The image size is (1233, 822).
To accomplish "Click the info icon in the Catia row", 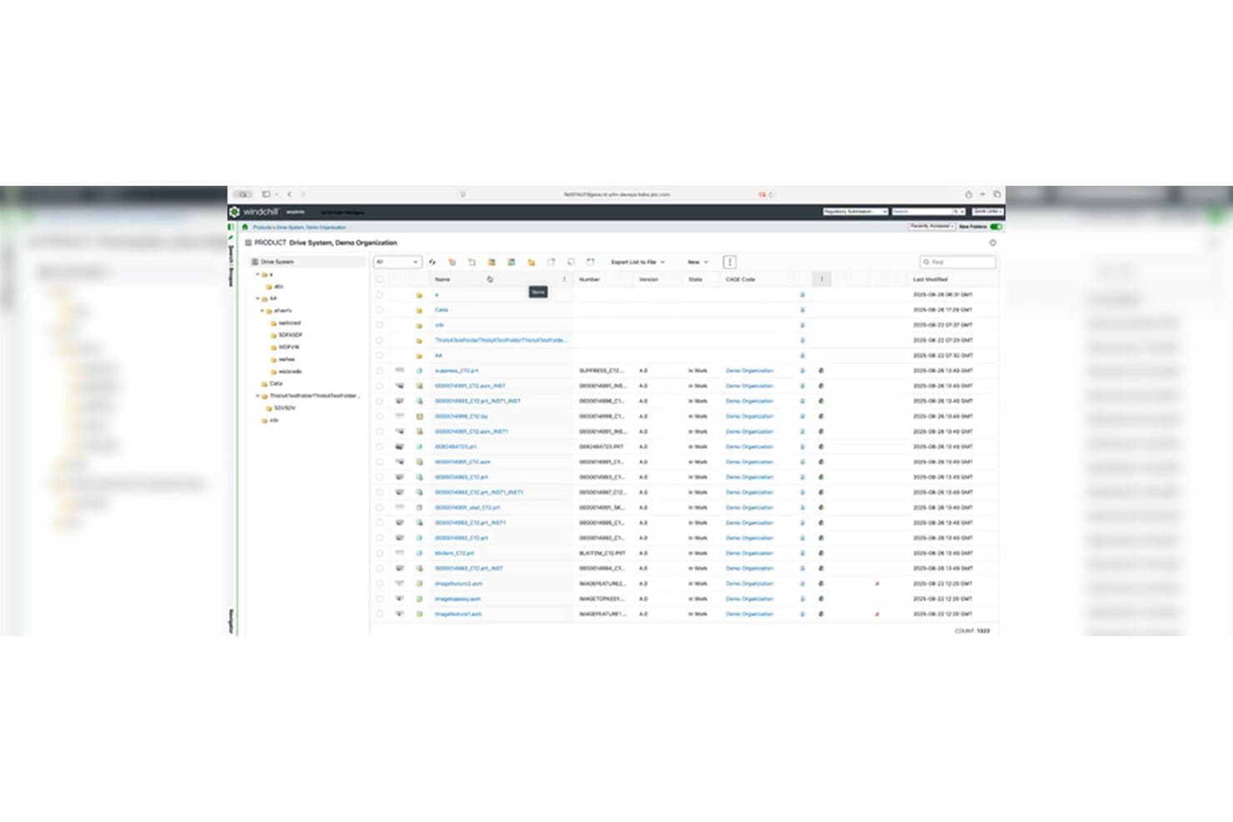I will [x=802, y=310].
